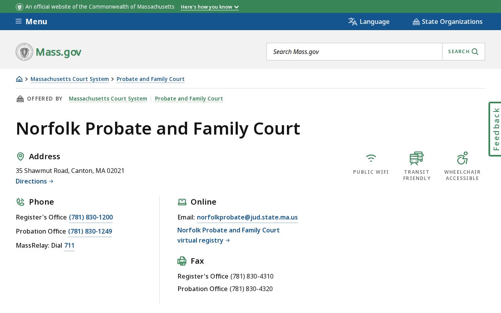Click the Wheelchair Accessible icon
Viewport: 501px width, 313px height.
(462, 158)
